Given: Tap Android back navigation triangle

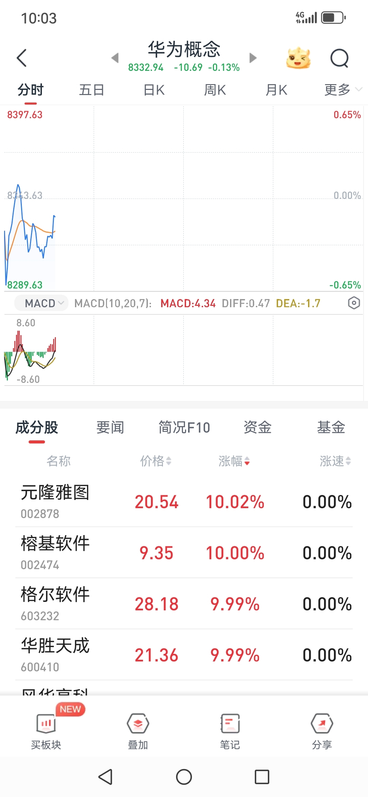Looking at the screenshot, I should pyautogui.click(x=105, y=777).
